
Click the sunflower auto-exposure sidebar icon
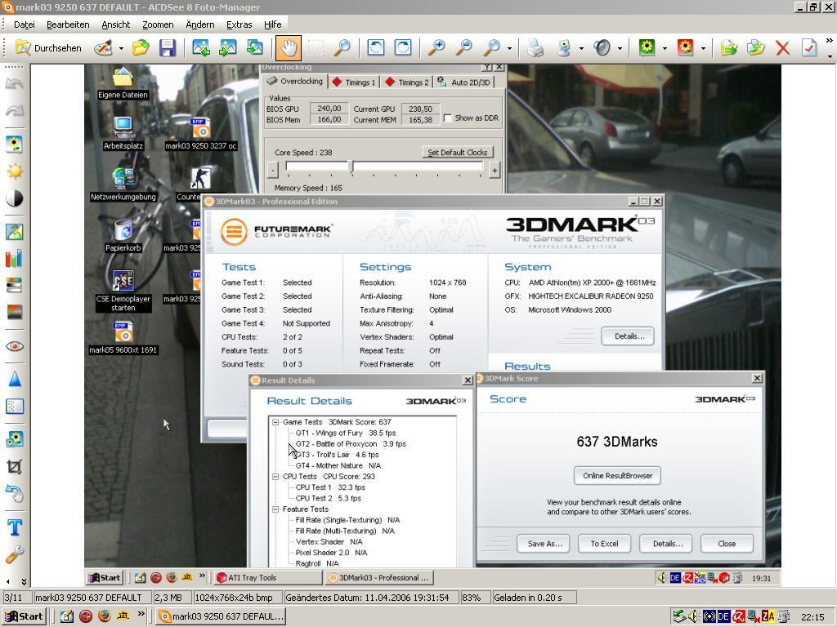[x=15, y=145]
